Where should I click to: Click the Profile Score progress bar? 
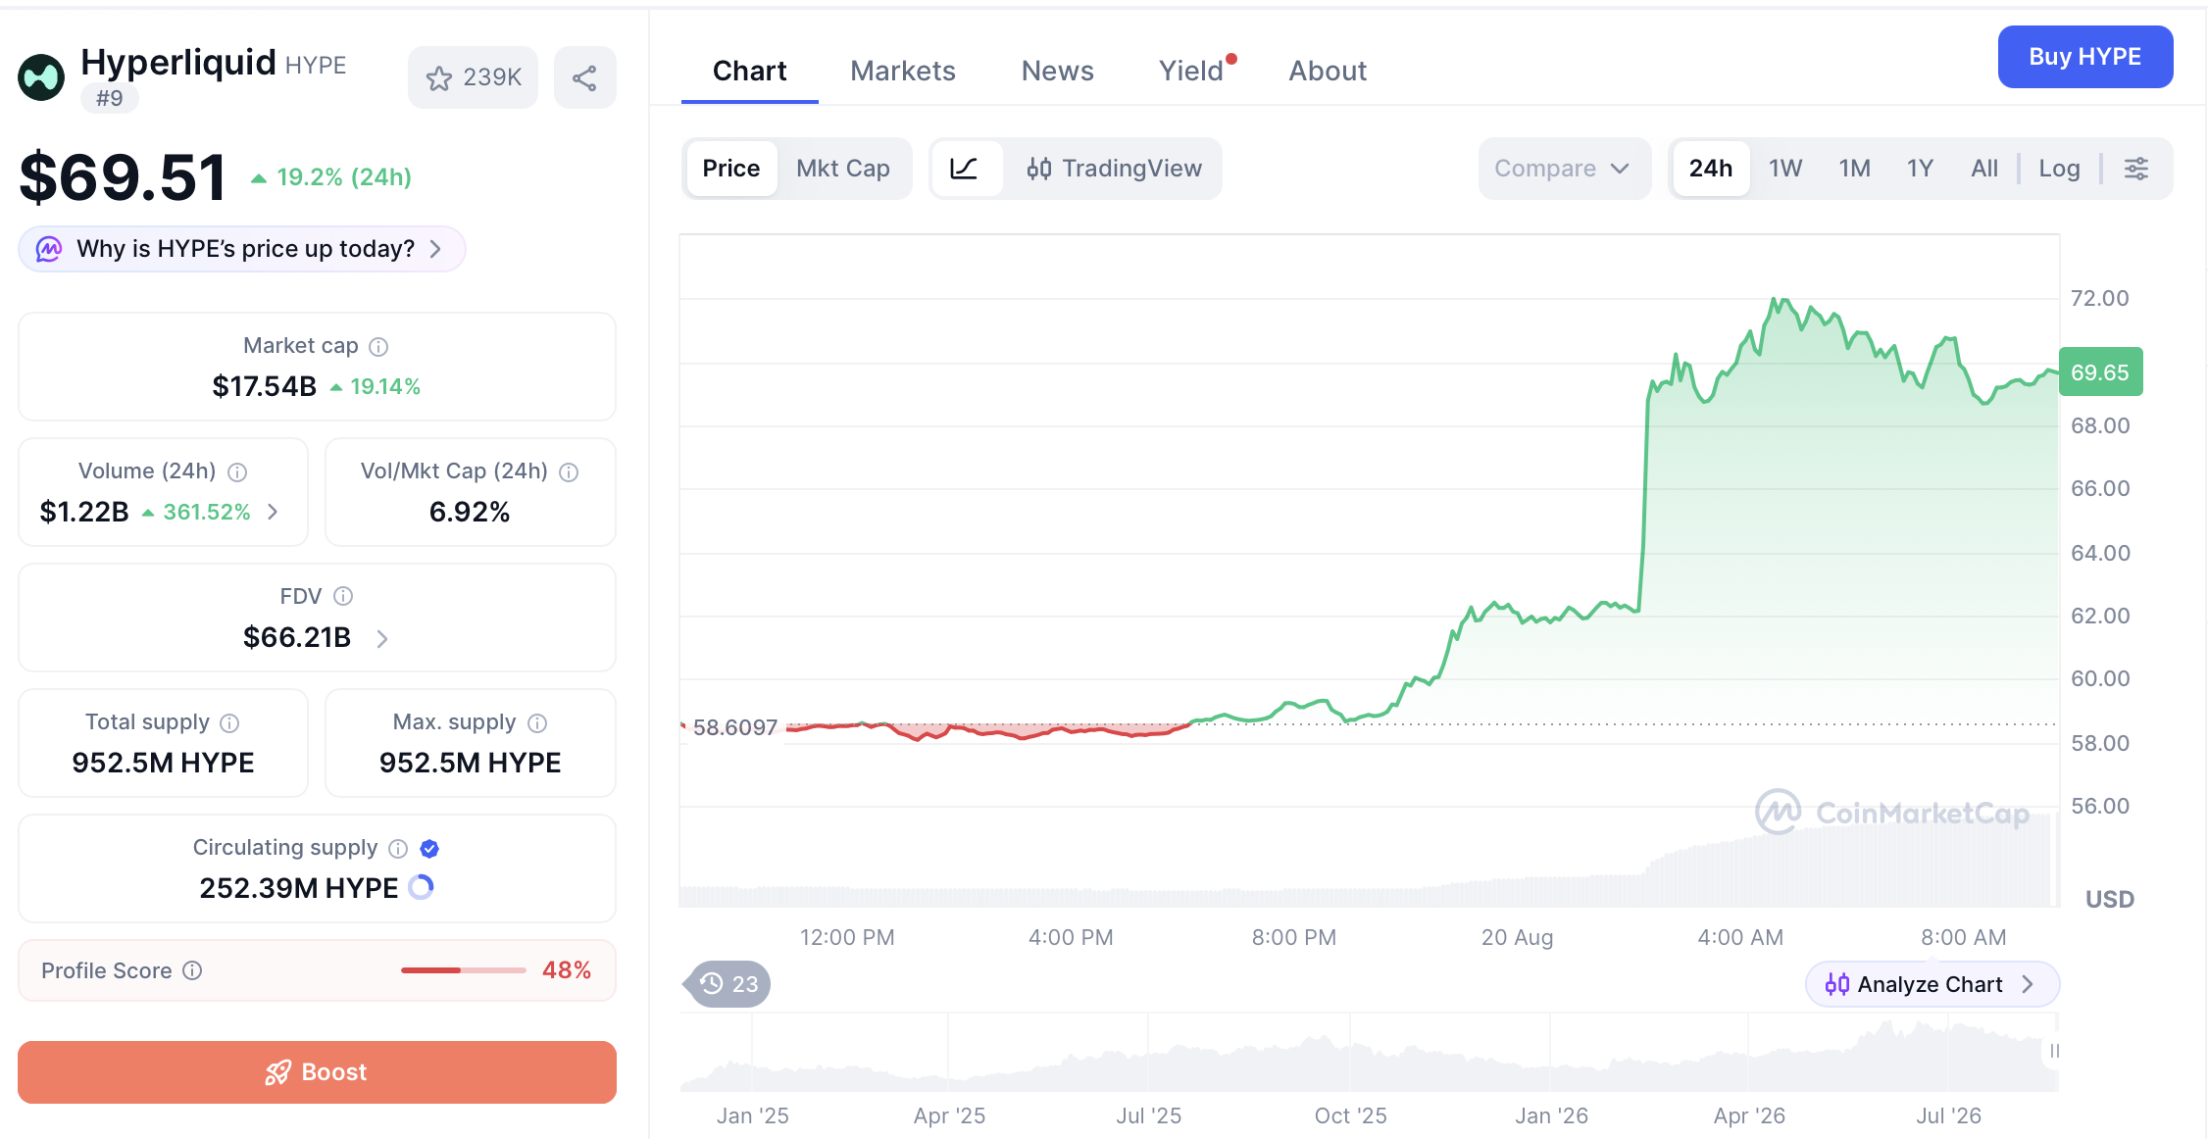click(464, 970)
